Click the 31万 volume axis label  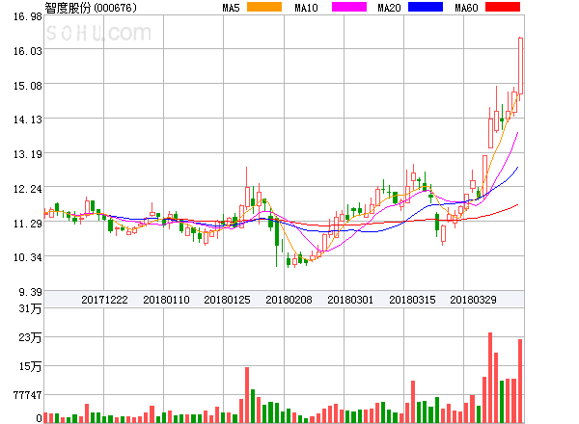point(30,308)
